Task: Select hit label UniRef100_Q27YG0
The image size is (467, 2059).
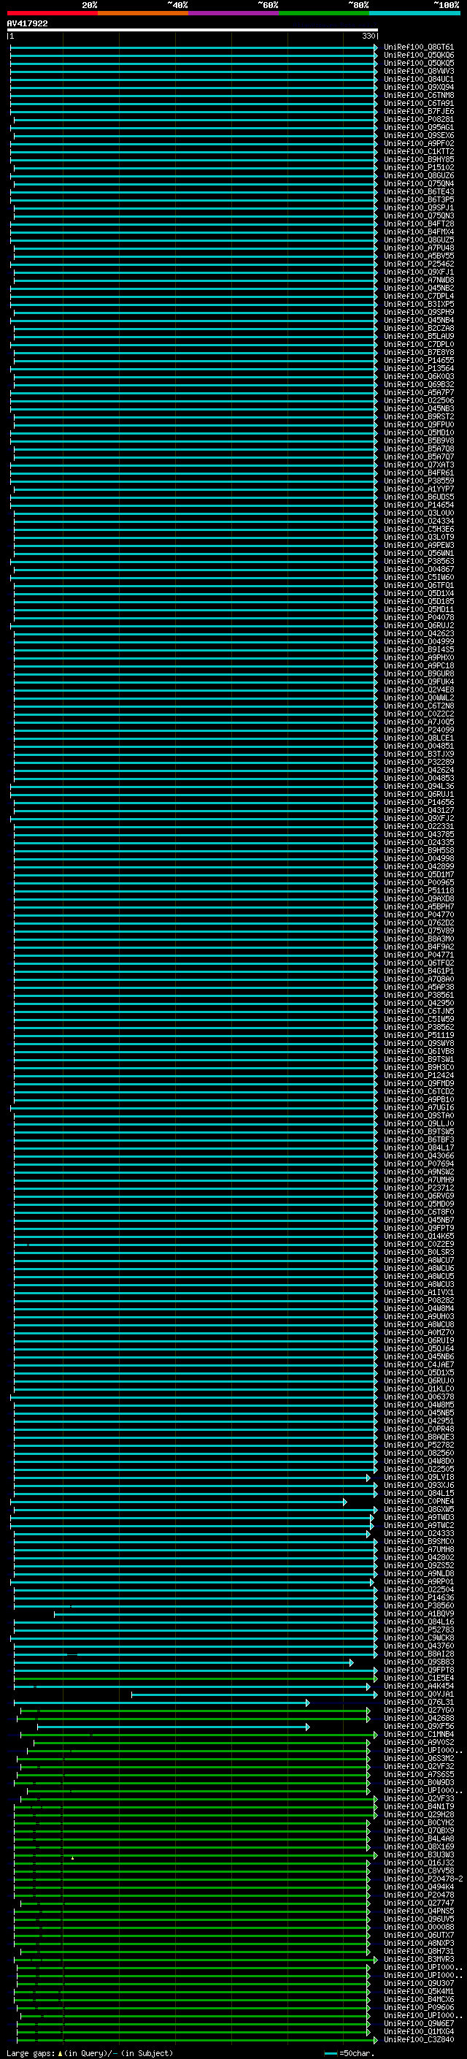Action: 418,1710
